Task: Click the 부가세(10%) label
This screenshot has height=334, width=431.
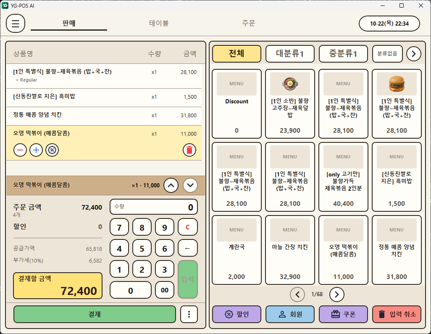Action: click(28, 260)
